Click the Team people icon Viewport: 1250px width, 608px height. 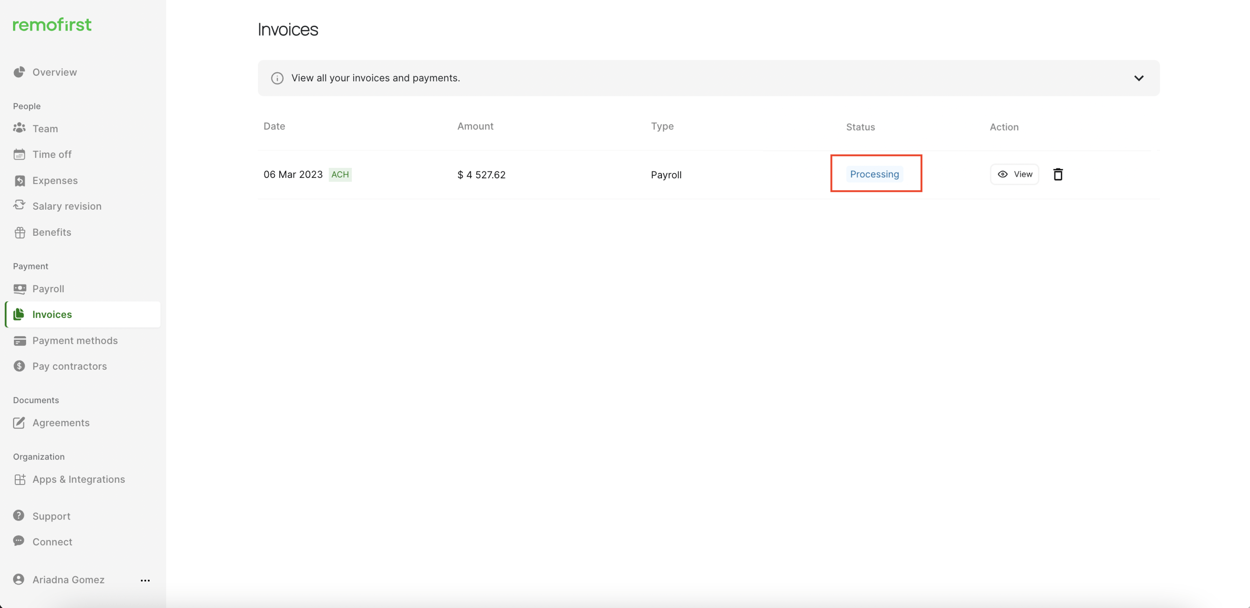pyautogui.click(x=19, y=128)
